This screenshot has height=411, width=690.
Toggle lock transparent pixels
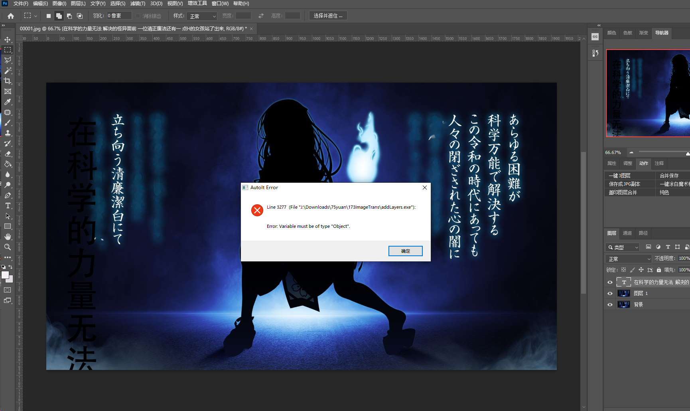click(x=623, y=270)
